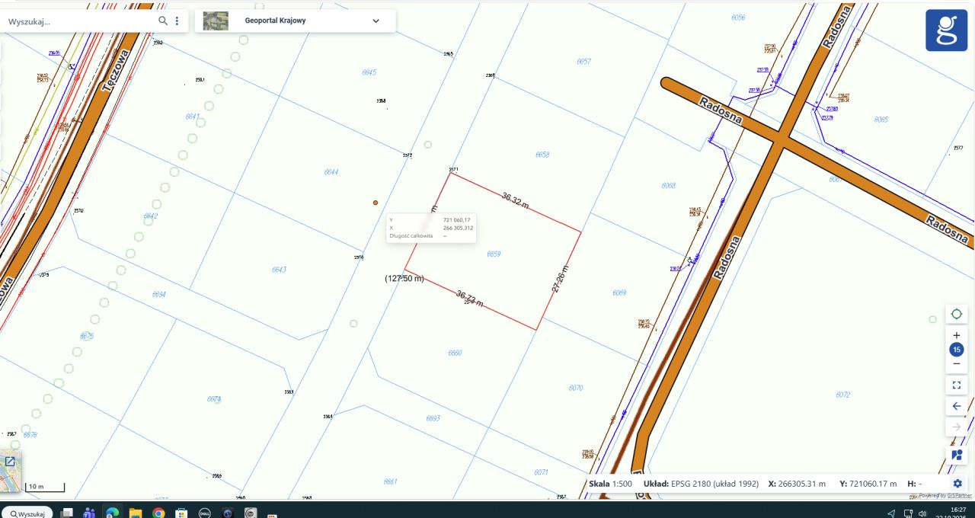The height and width of the screenshot is (518, 975).
Task: Select parcel number 6657
Action: [584, 61]
